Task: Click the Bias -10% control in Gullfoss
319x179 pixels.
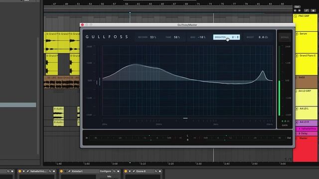Action: pyautogui.click(x=198, y=37)
